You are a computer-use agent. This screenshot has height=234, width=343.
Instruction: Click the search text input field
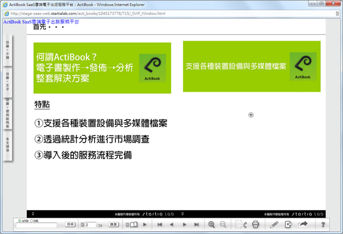coord(37,225)
